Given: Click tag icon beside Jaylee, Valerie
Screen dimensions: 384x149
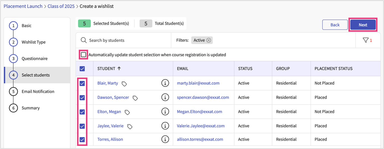Looking at the screenshot, I should [x=129, y=126].
